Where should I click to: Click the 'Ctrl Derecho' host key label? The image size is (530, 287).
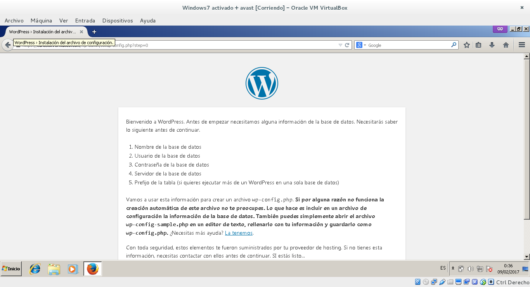[x=513, y=282]
